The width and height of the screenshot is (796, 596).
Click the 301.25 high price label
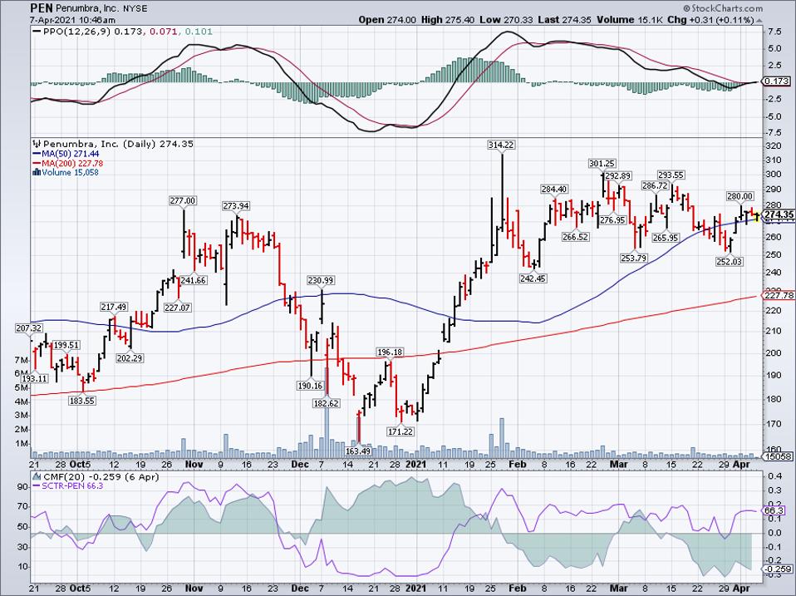[602, 163]
